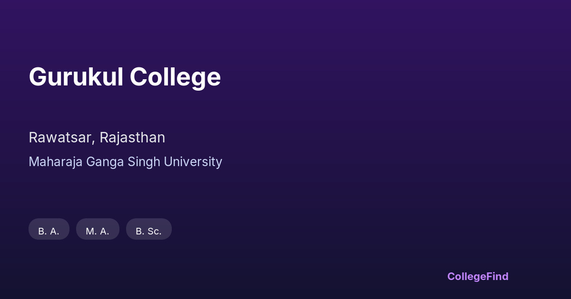
Task: Click the "Sc." text inside the third chip
Action: click(x=154, y=231)
